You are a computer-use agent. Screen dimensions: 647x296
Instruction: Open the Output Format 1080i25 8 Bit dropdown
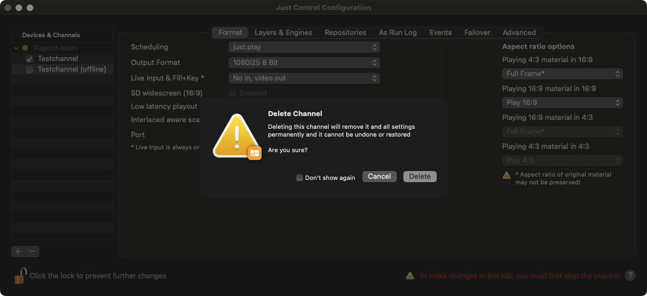(x=304, y=63)
